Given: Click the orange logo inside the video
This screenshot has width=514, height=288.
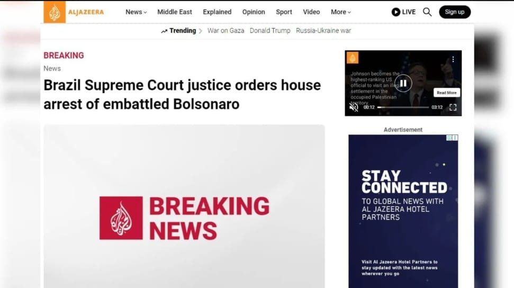Looking at the screenshot, I should 353,58.
